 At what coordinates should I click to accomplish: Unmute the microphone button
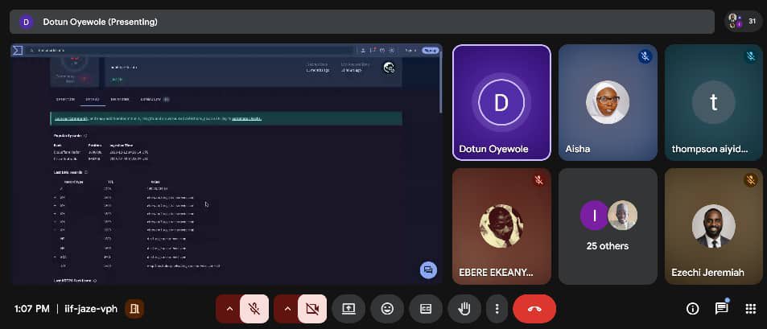click(x=254, y=309)
